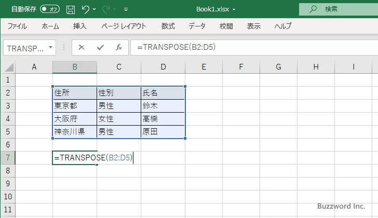This screenshot has height=218, width=378.
Task: Click cell containing 大阪府
Action: pos(75,119)
